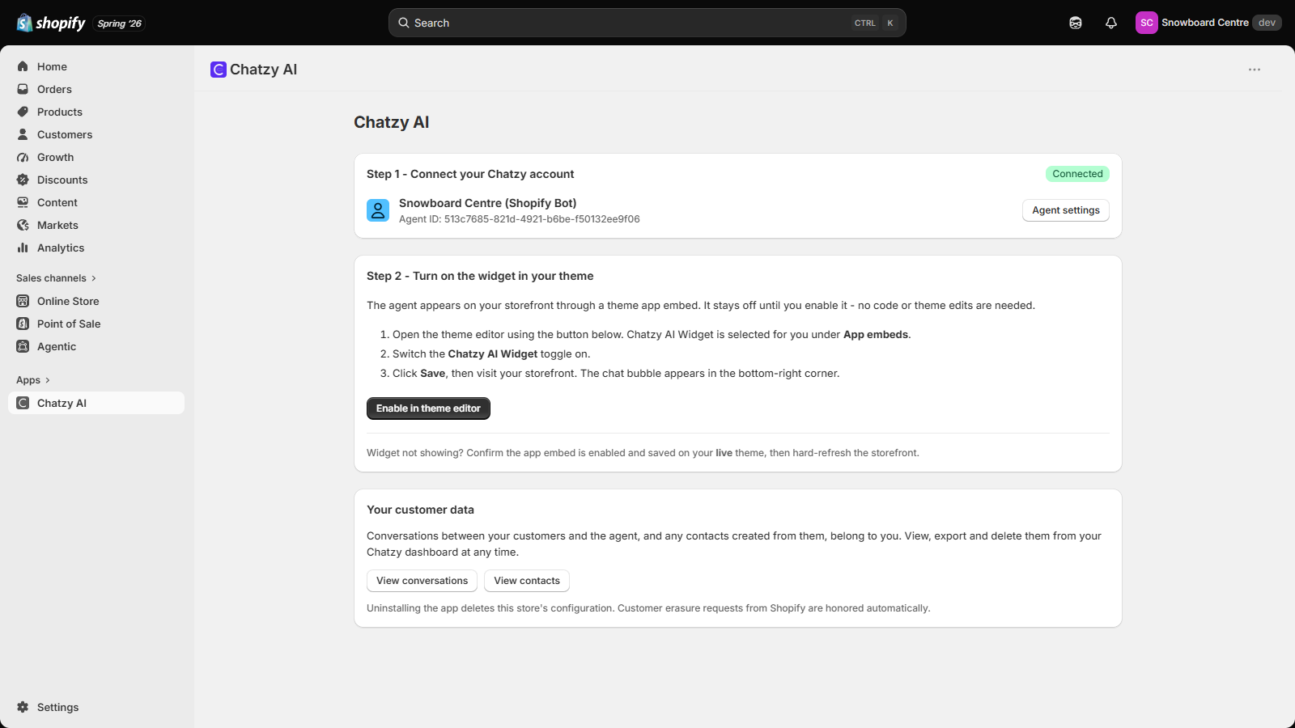
Task: Click 'Widget not showing?' help text
Action: pos(643,453)
